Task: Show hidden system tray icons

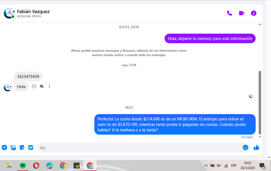Action: [206, 166]
